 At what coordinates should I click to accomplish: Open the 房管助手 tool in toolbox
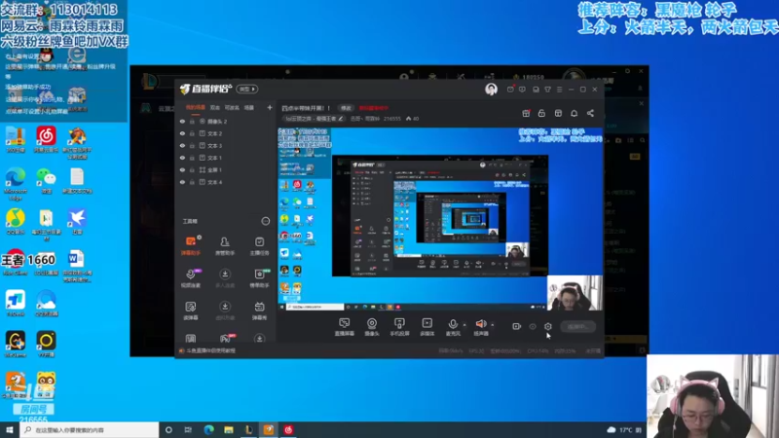225,246
